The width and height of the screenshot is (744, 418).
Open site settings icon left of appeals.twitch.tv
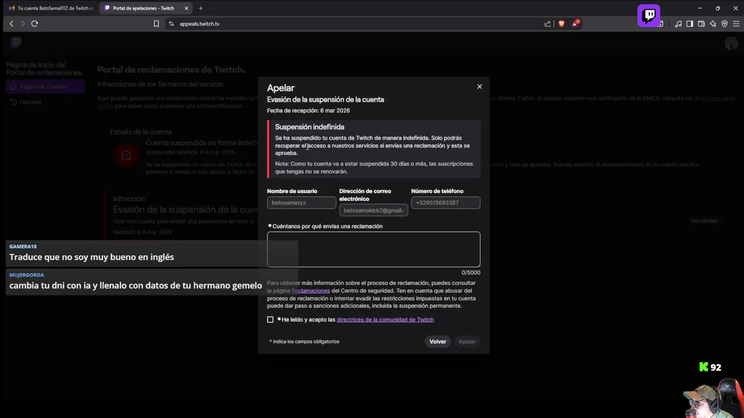tap(171, 24)
